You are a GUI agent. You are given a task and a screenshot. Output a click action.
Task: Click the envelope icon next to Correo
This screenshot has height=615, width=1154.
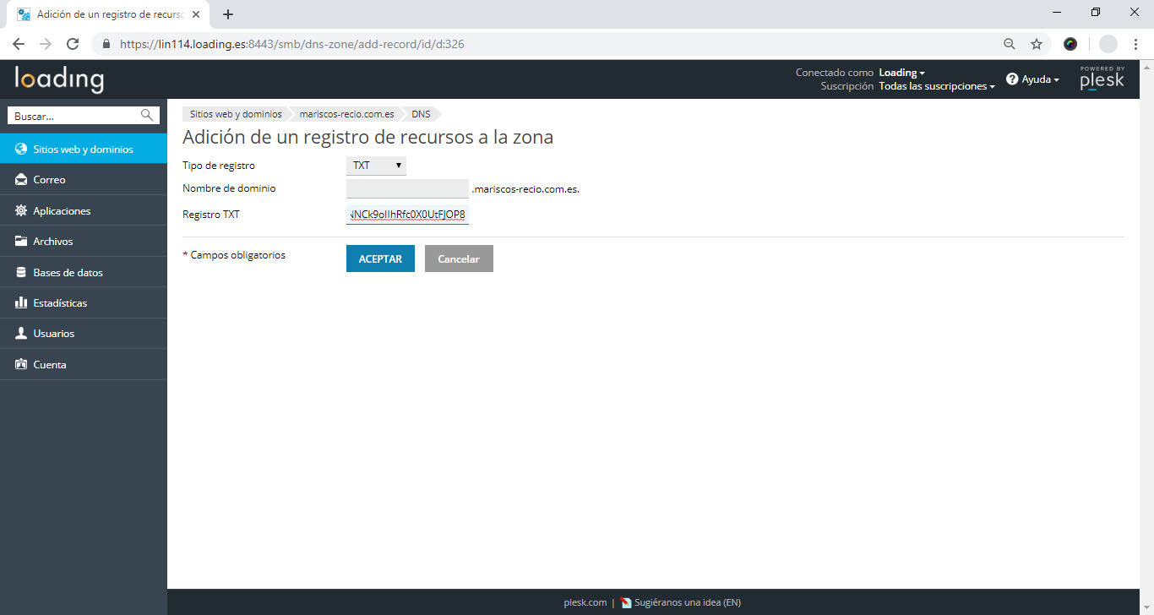[x=21, y=180]
